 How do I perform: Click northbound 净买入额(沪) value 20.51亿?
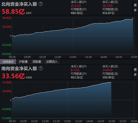click(76, 6)
